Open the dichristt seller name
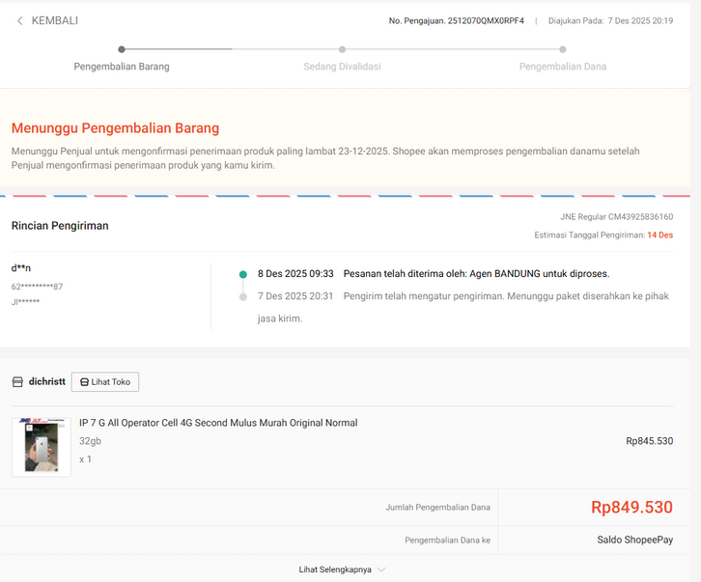 47,382
